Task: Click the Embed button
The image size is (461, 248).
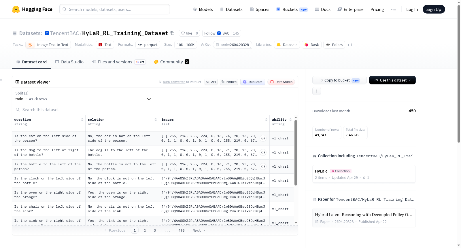Action: [229, 82]
